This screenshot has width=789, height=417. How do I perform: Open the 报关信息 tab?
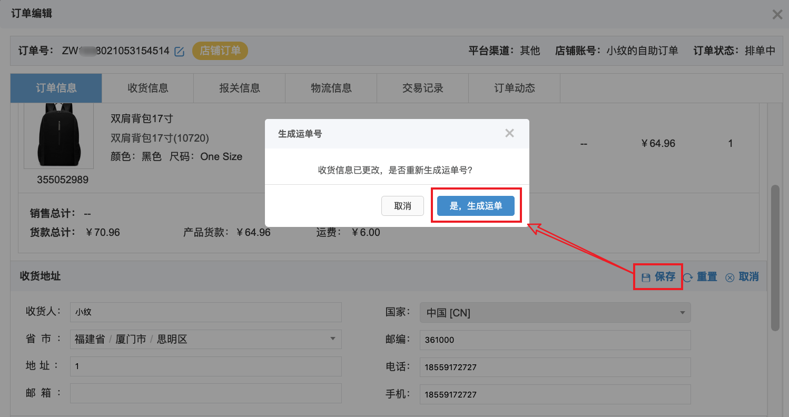[239, 88]
